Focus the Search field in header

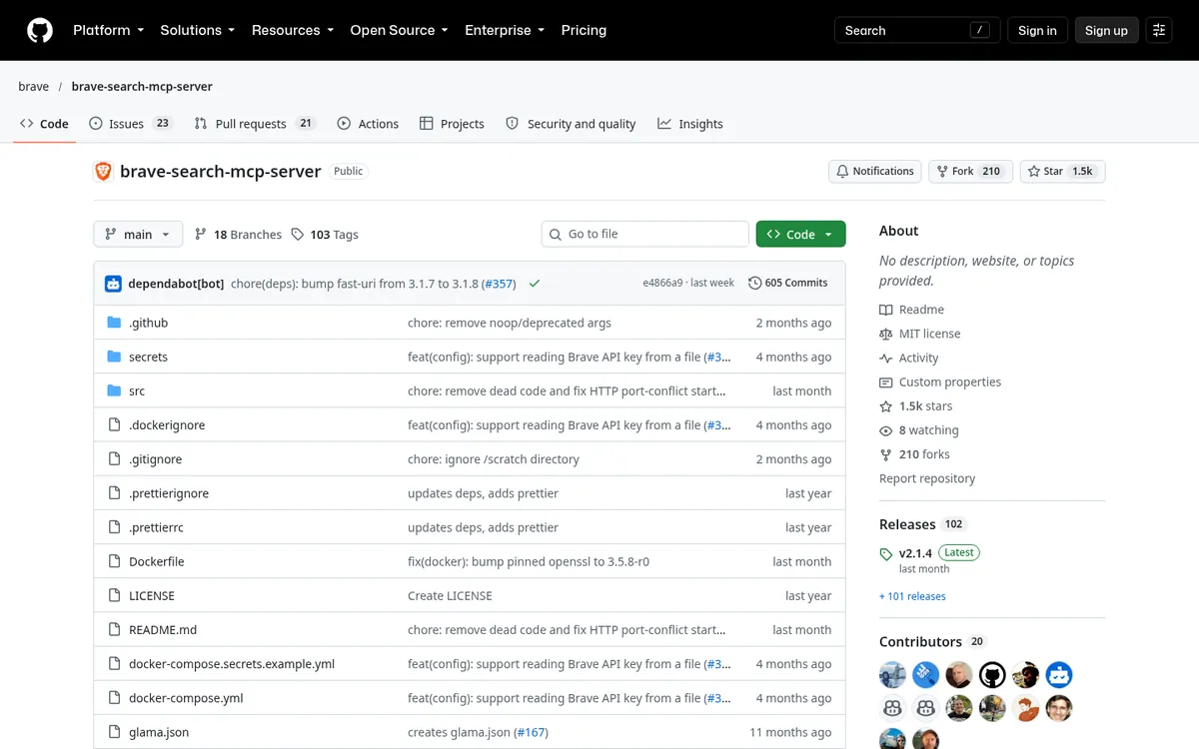click(x=917, y=30)
